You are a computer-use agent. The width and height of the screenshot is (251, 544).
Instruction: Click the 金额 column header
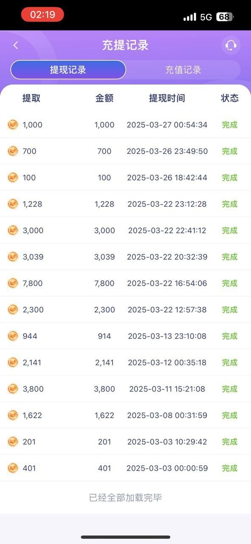pos(104,98)
